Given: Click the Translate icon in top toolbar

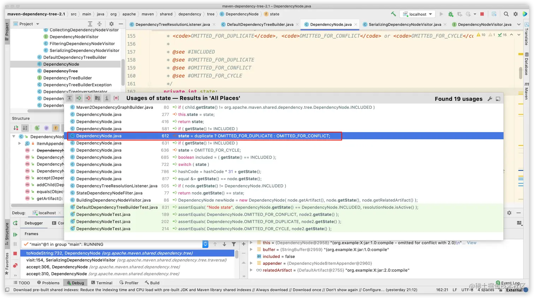Looking at the screenshot, I should (494, 14).
